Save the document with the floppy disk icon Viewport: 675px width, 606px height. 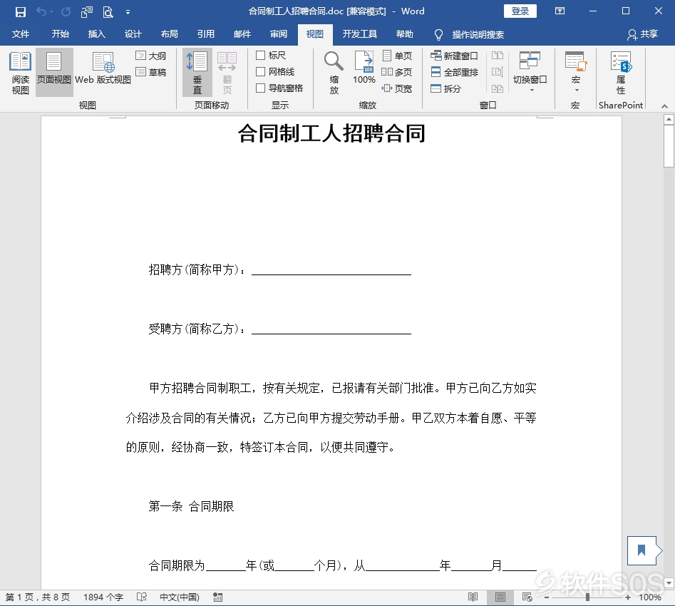pyautogui.click(x=20, y=11)
